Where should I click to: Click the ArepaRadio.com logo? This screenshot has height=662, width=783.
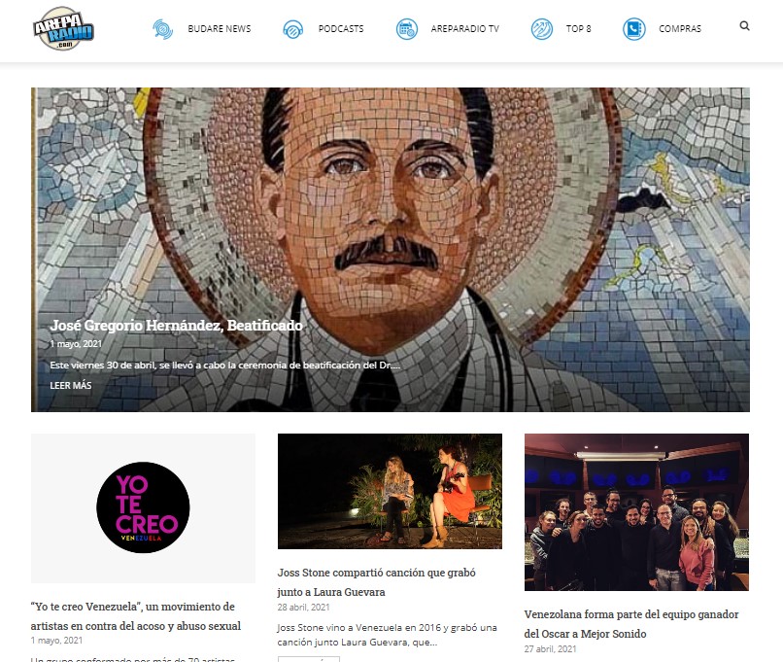pos(63,28)
